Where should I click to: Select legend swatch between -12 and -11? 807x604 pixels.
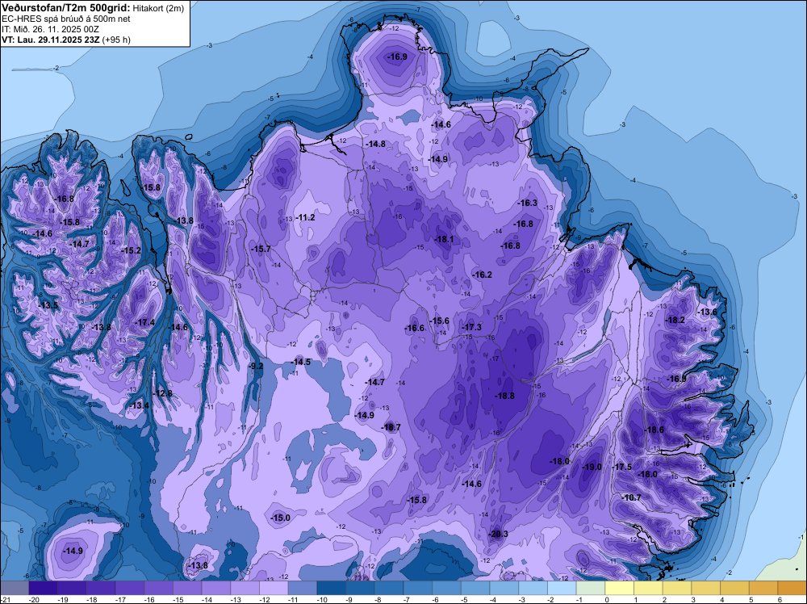click(274, 587)
